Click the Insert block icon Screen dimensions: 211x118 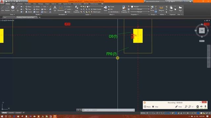[105, 8]
